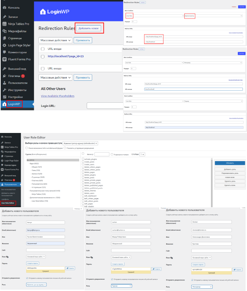Check the delete_themes capability
This screenshot has width=247, height=291.
coord(83,190)
